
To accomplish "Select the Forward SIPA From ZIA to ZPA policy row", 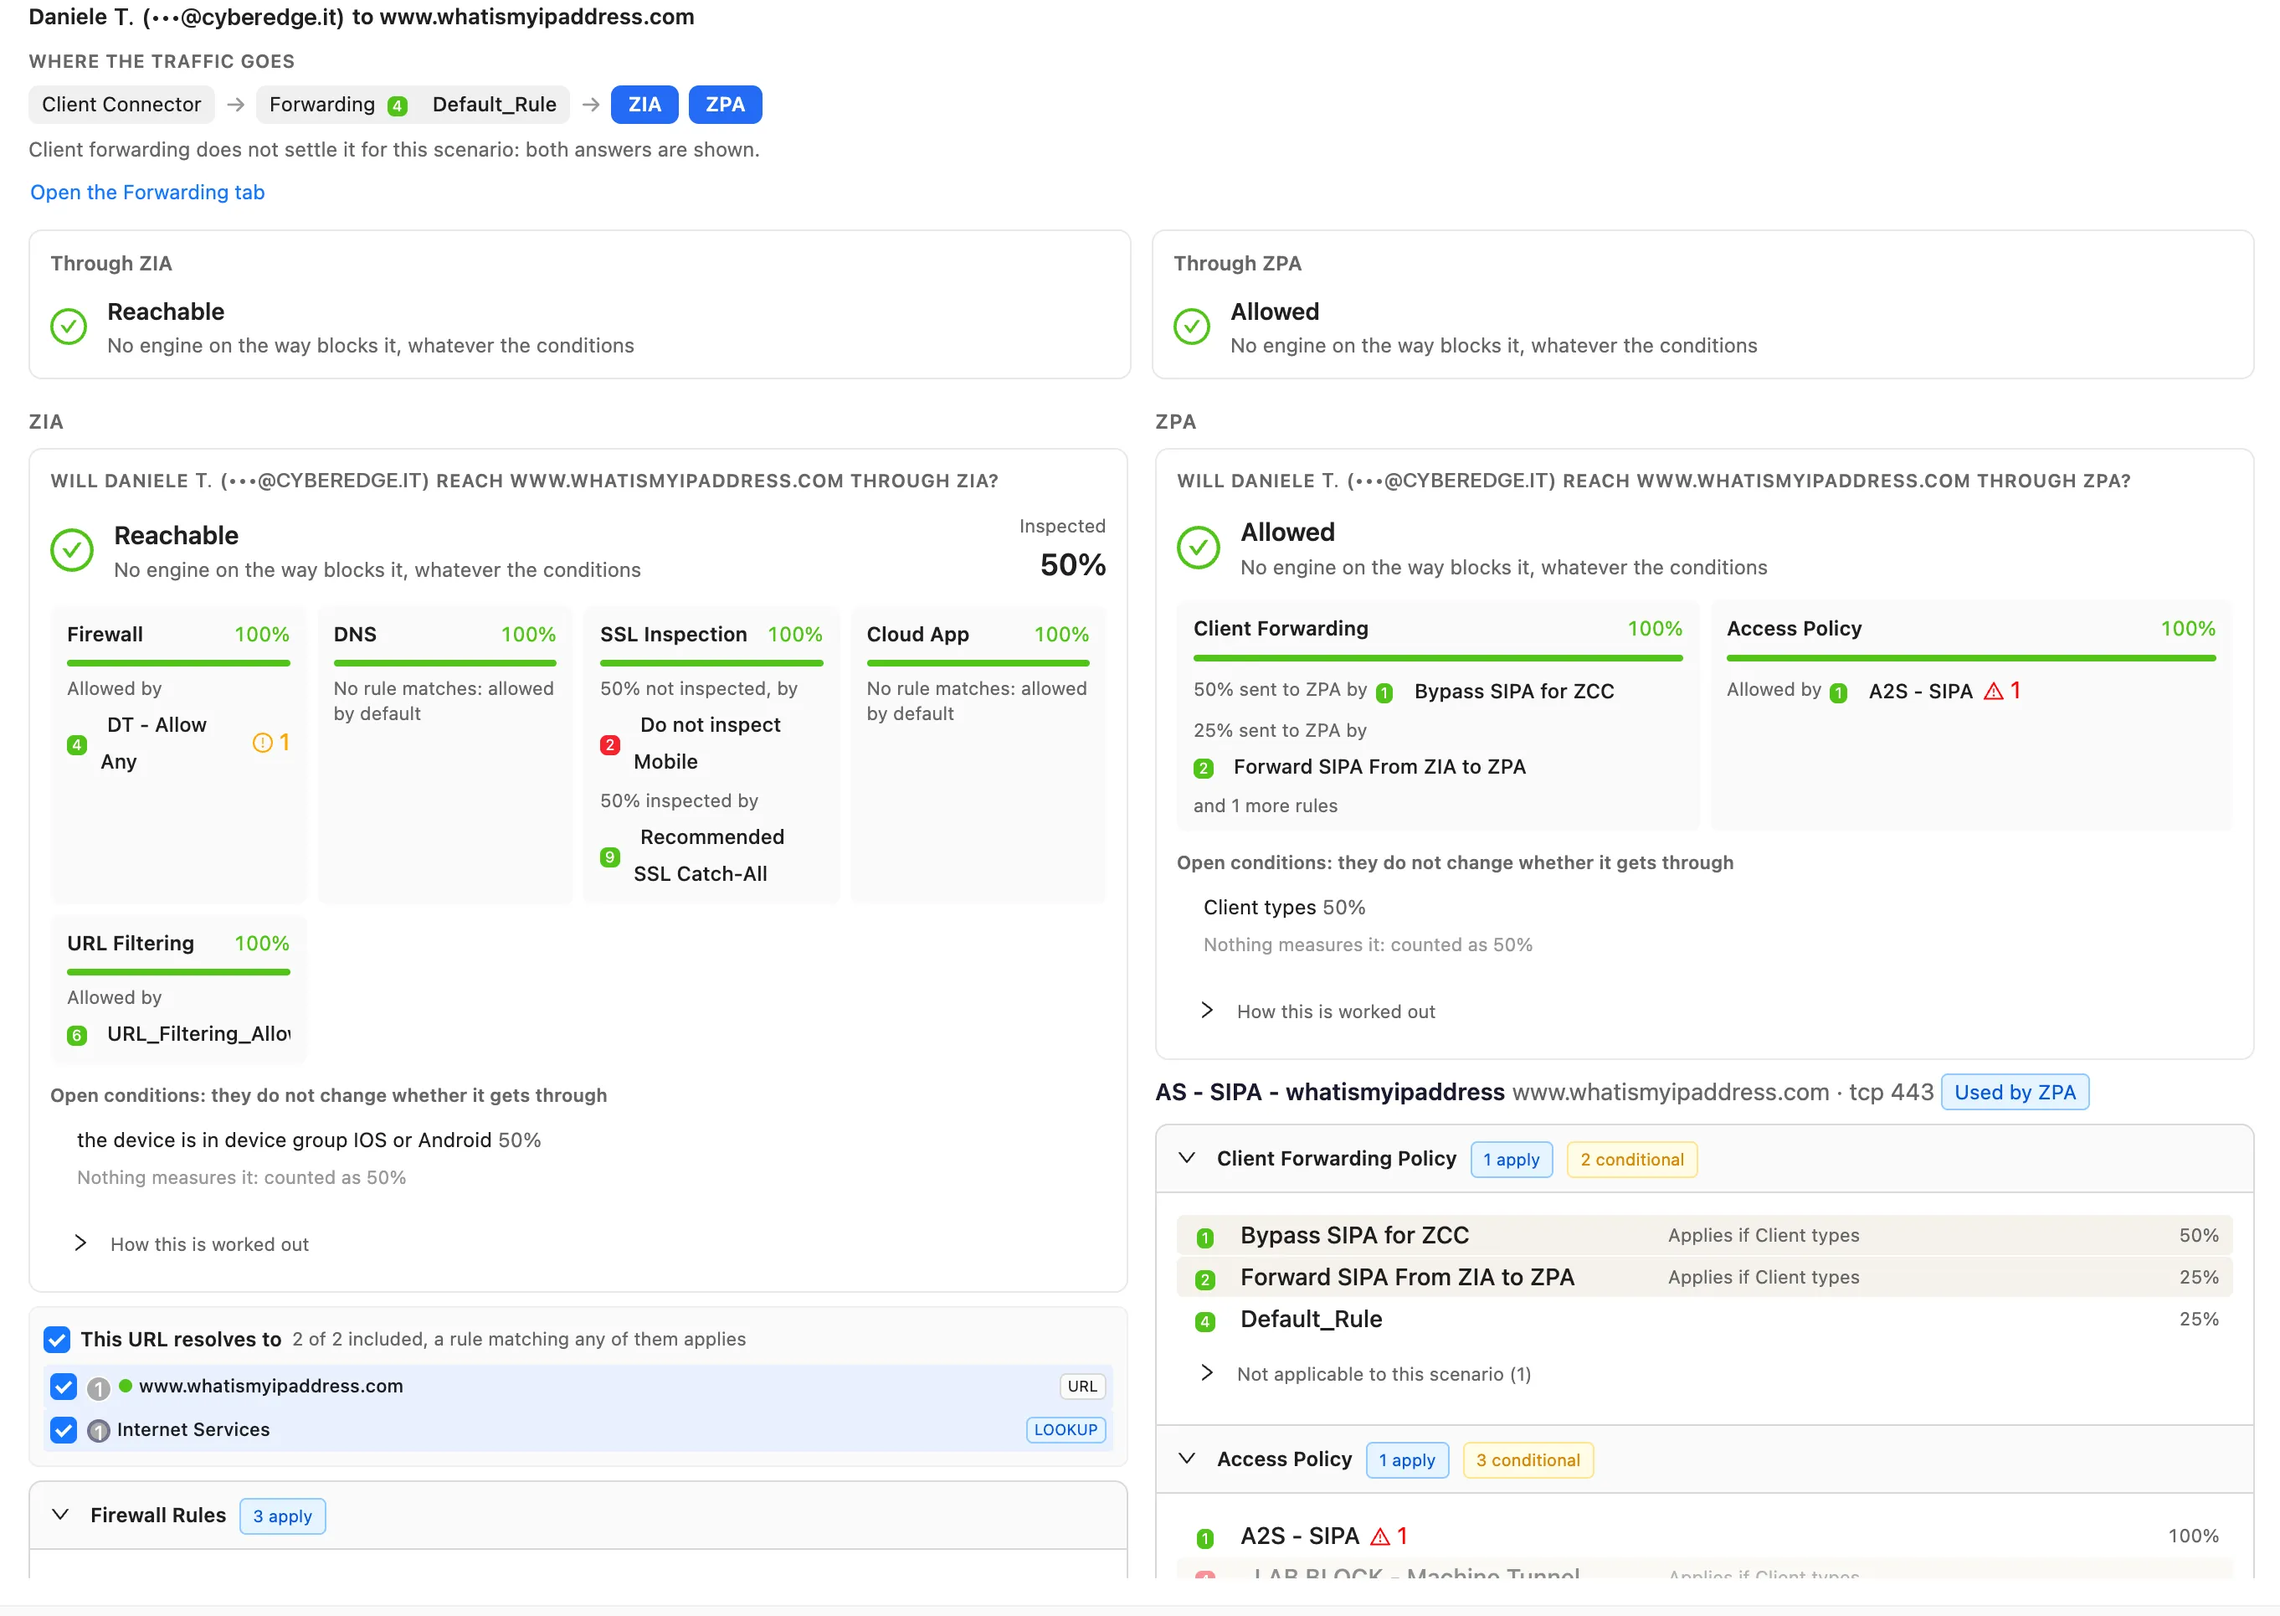I will click(1704, 1278).
